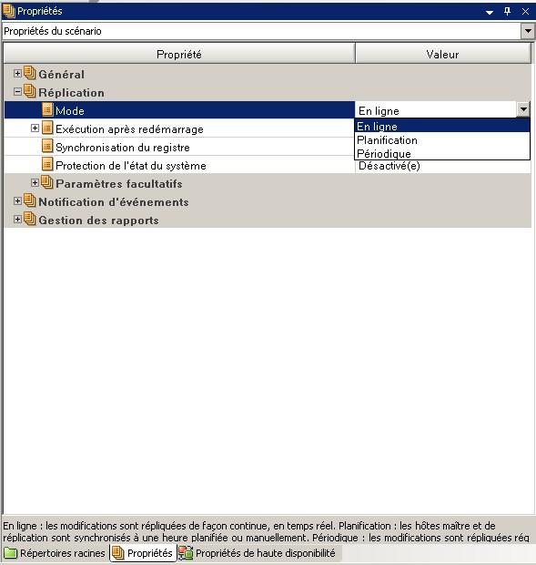The width and height of the screenshot is (536, 565).
Task: Select the Notification d'événements label
Action: pyautogui.click(x=114, y=202)
